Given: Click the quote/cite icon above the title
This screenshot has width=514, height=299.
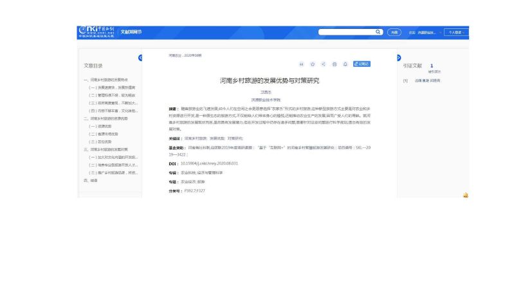Looking at the screenshot, I should [x=302, y=64].
